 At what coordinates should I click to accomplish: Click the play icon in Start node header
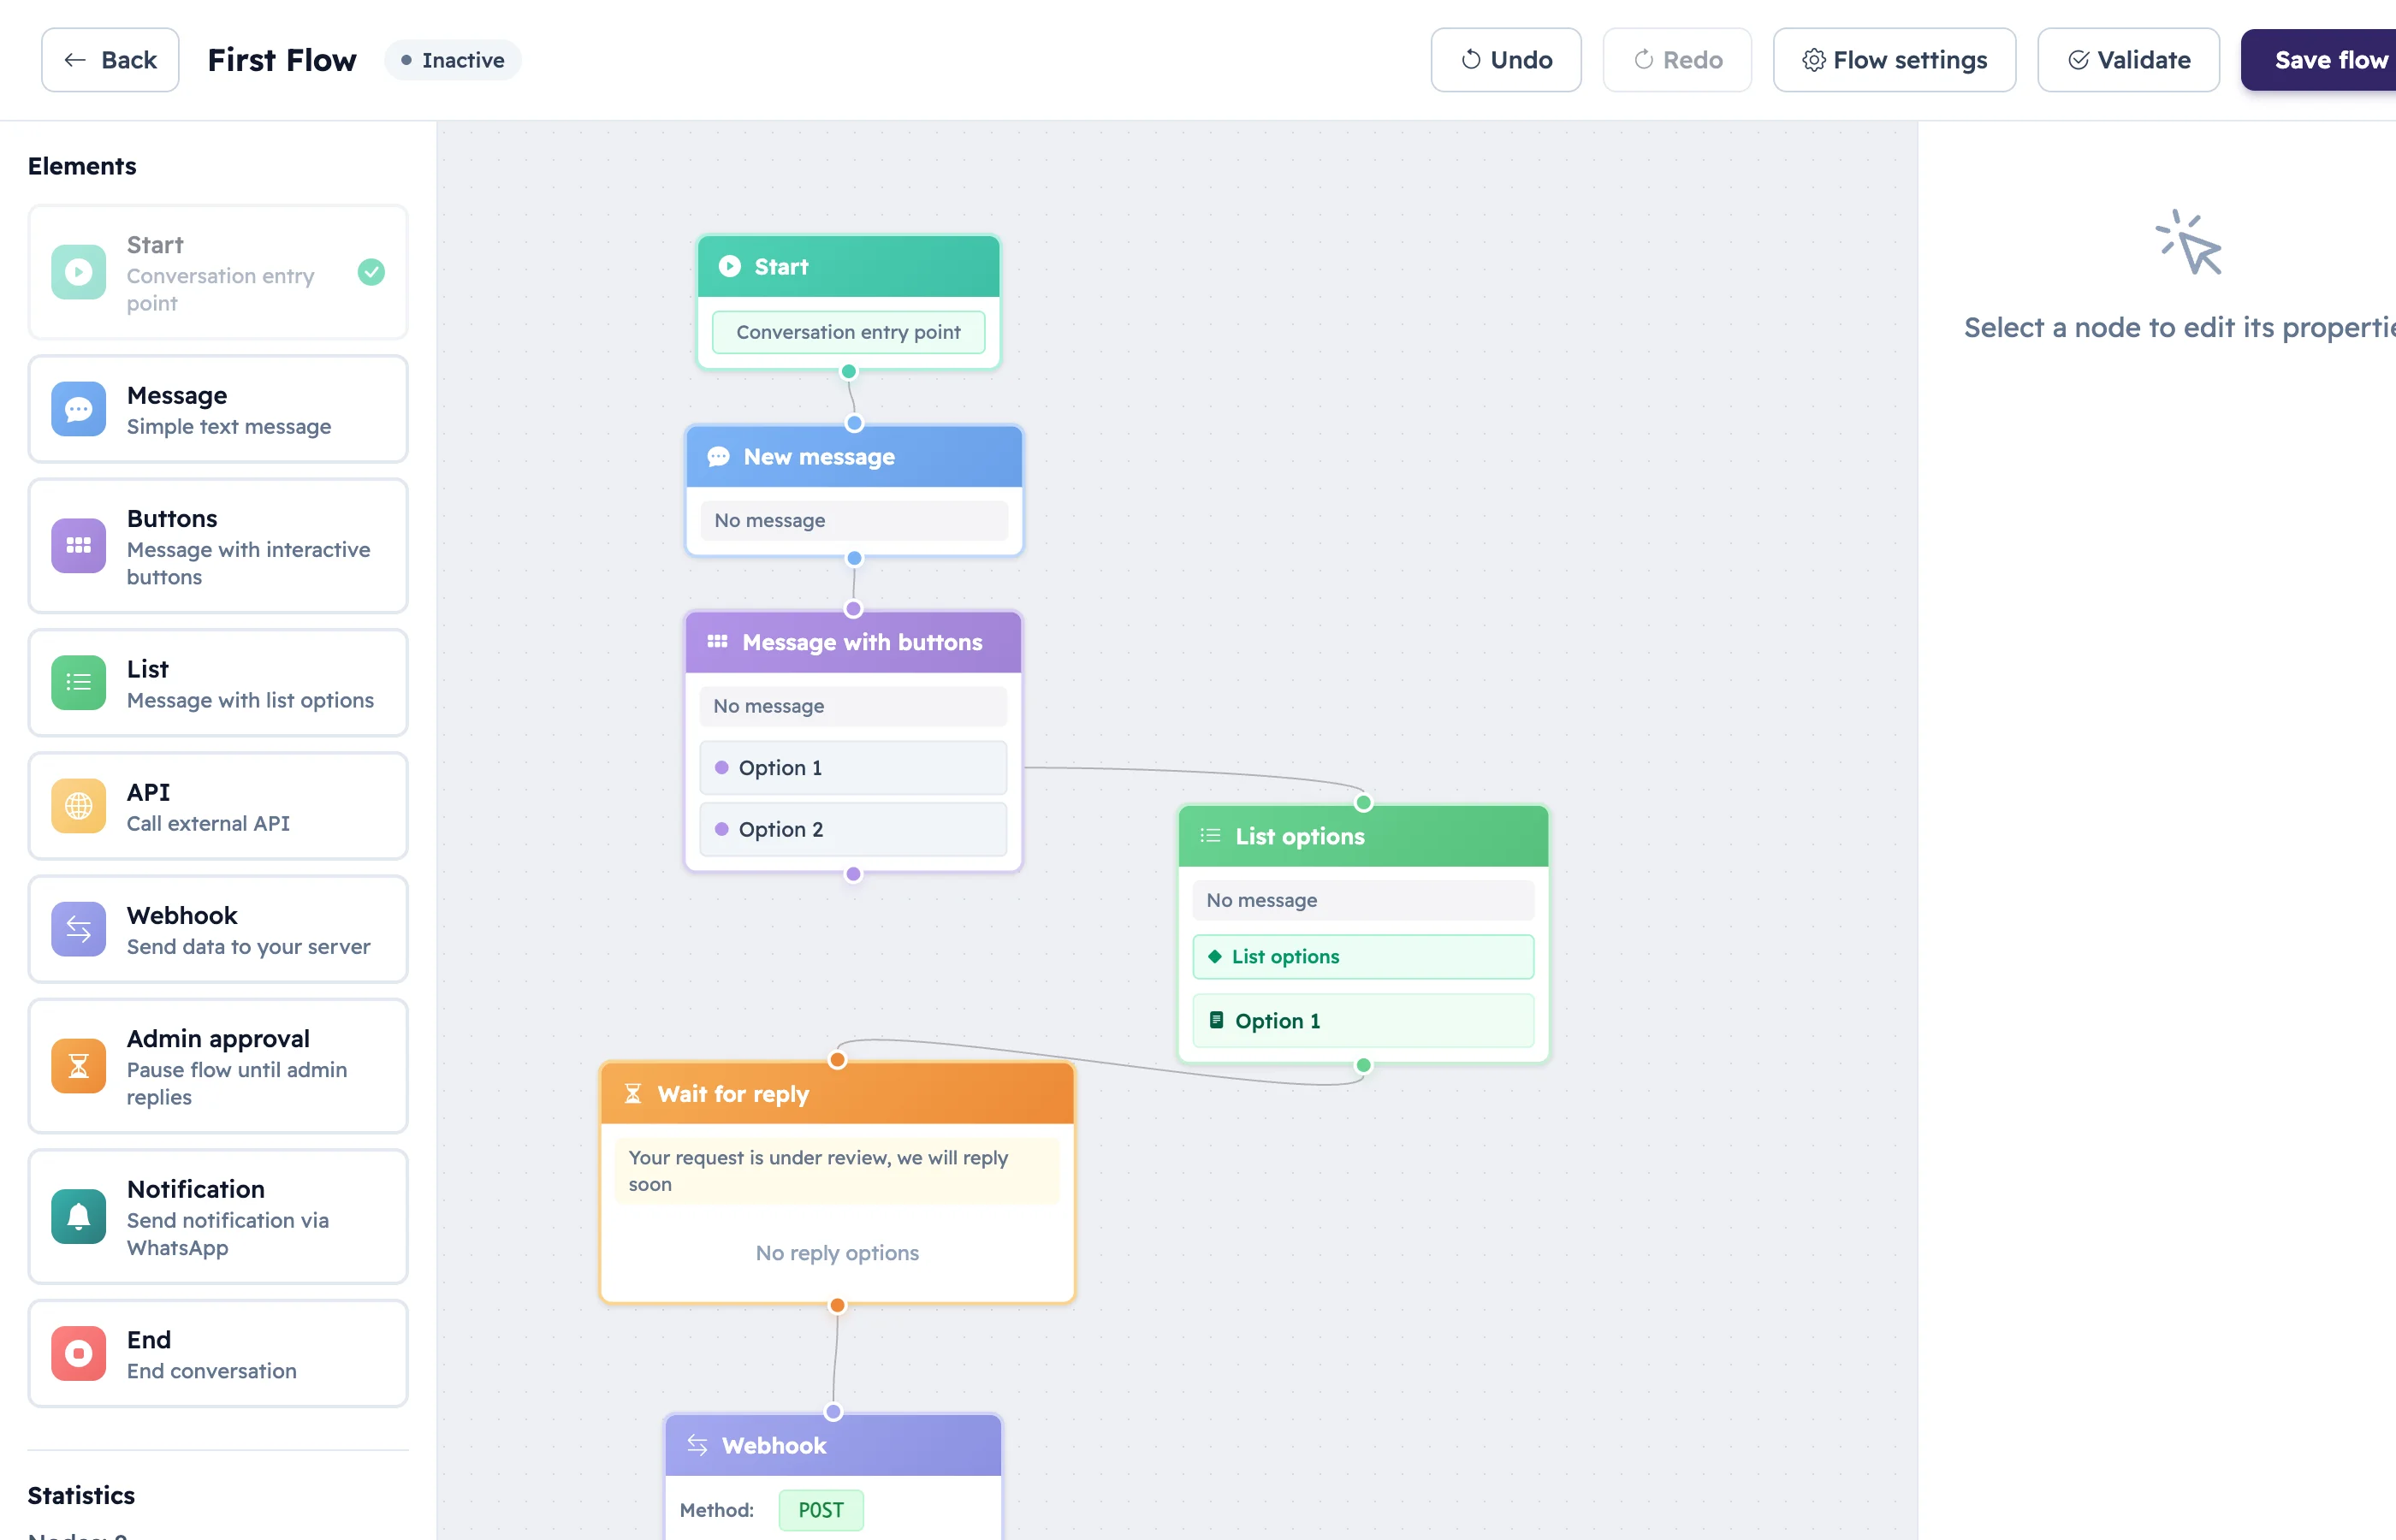pyautogui.click(x=730, y=266)
